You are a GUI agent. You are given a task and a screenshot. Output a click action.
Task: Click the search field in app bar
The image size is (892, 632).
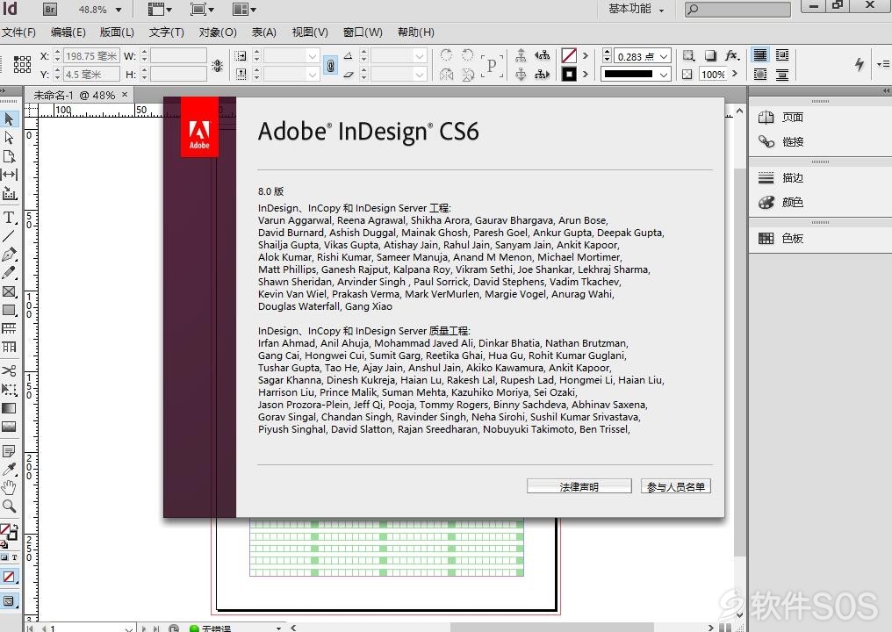pyautogui.click(x=737, y=9)
